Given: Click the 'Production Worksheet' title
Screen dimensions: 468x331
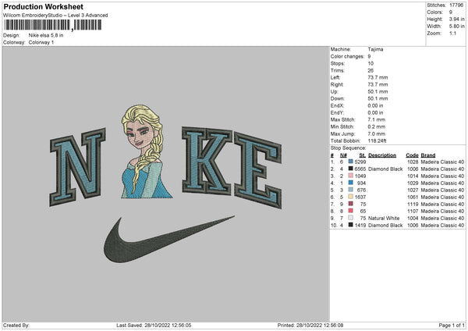Looking at the screenshot, I should pyautogui.click(x=43, y=6).
